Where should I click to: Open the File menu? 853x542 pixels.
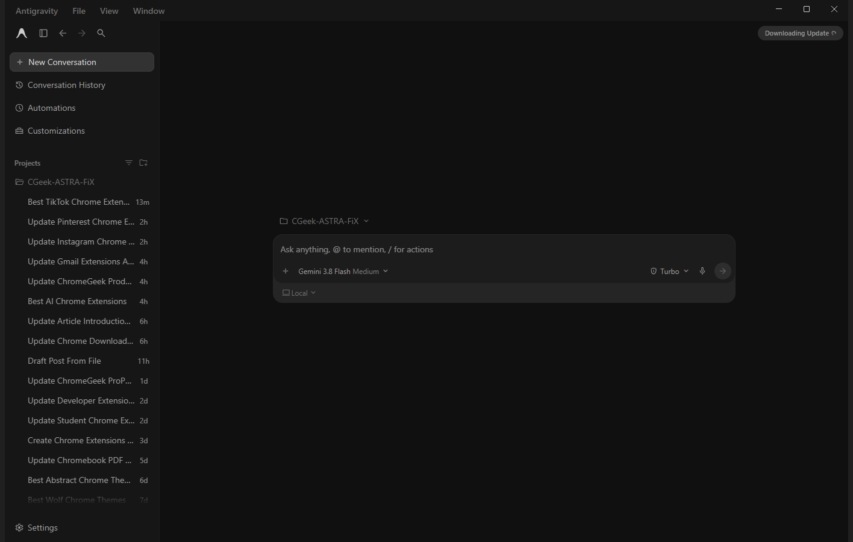pos(79,11)
